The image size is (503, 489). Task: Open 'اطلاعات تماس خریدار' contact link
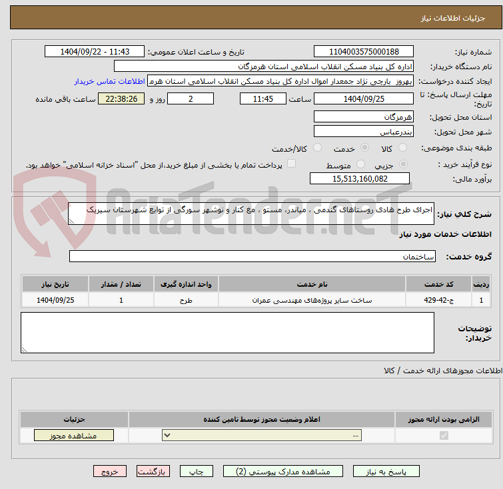click(x=109, y=81)
